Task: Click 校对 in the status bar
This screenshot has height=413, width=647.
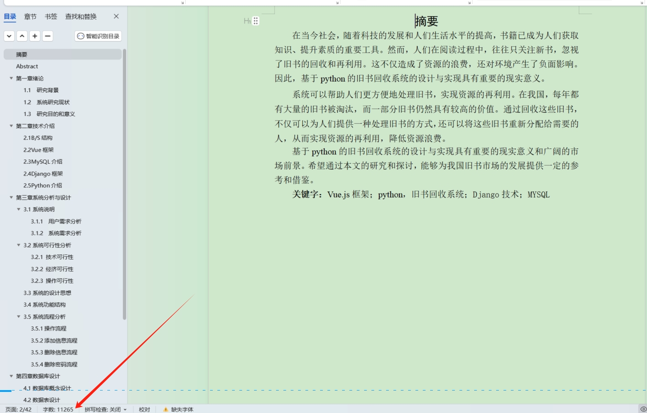Action: point(144,409)
